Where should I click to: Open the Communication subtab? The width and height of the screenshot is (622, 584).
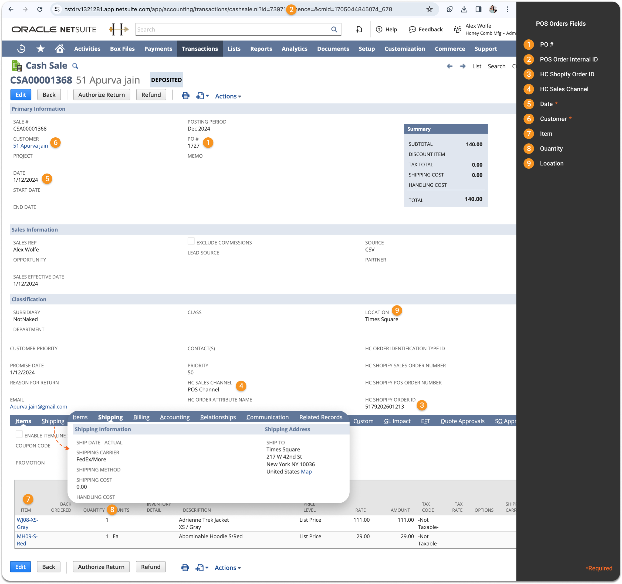click(268, 417)
